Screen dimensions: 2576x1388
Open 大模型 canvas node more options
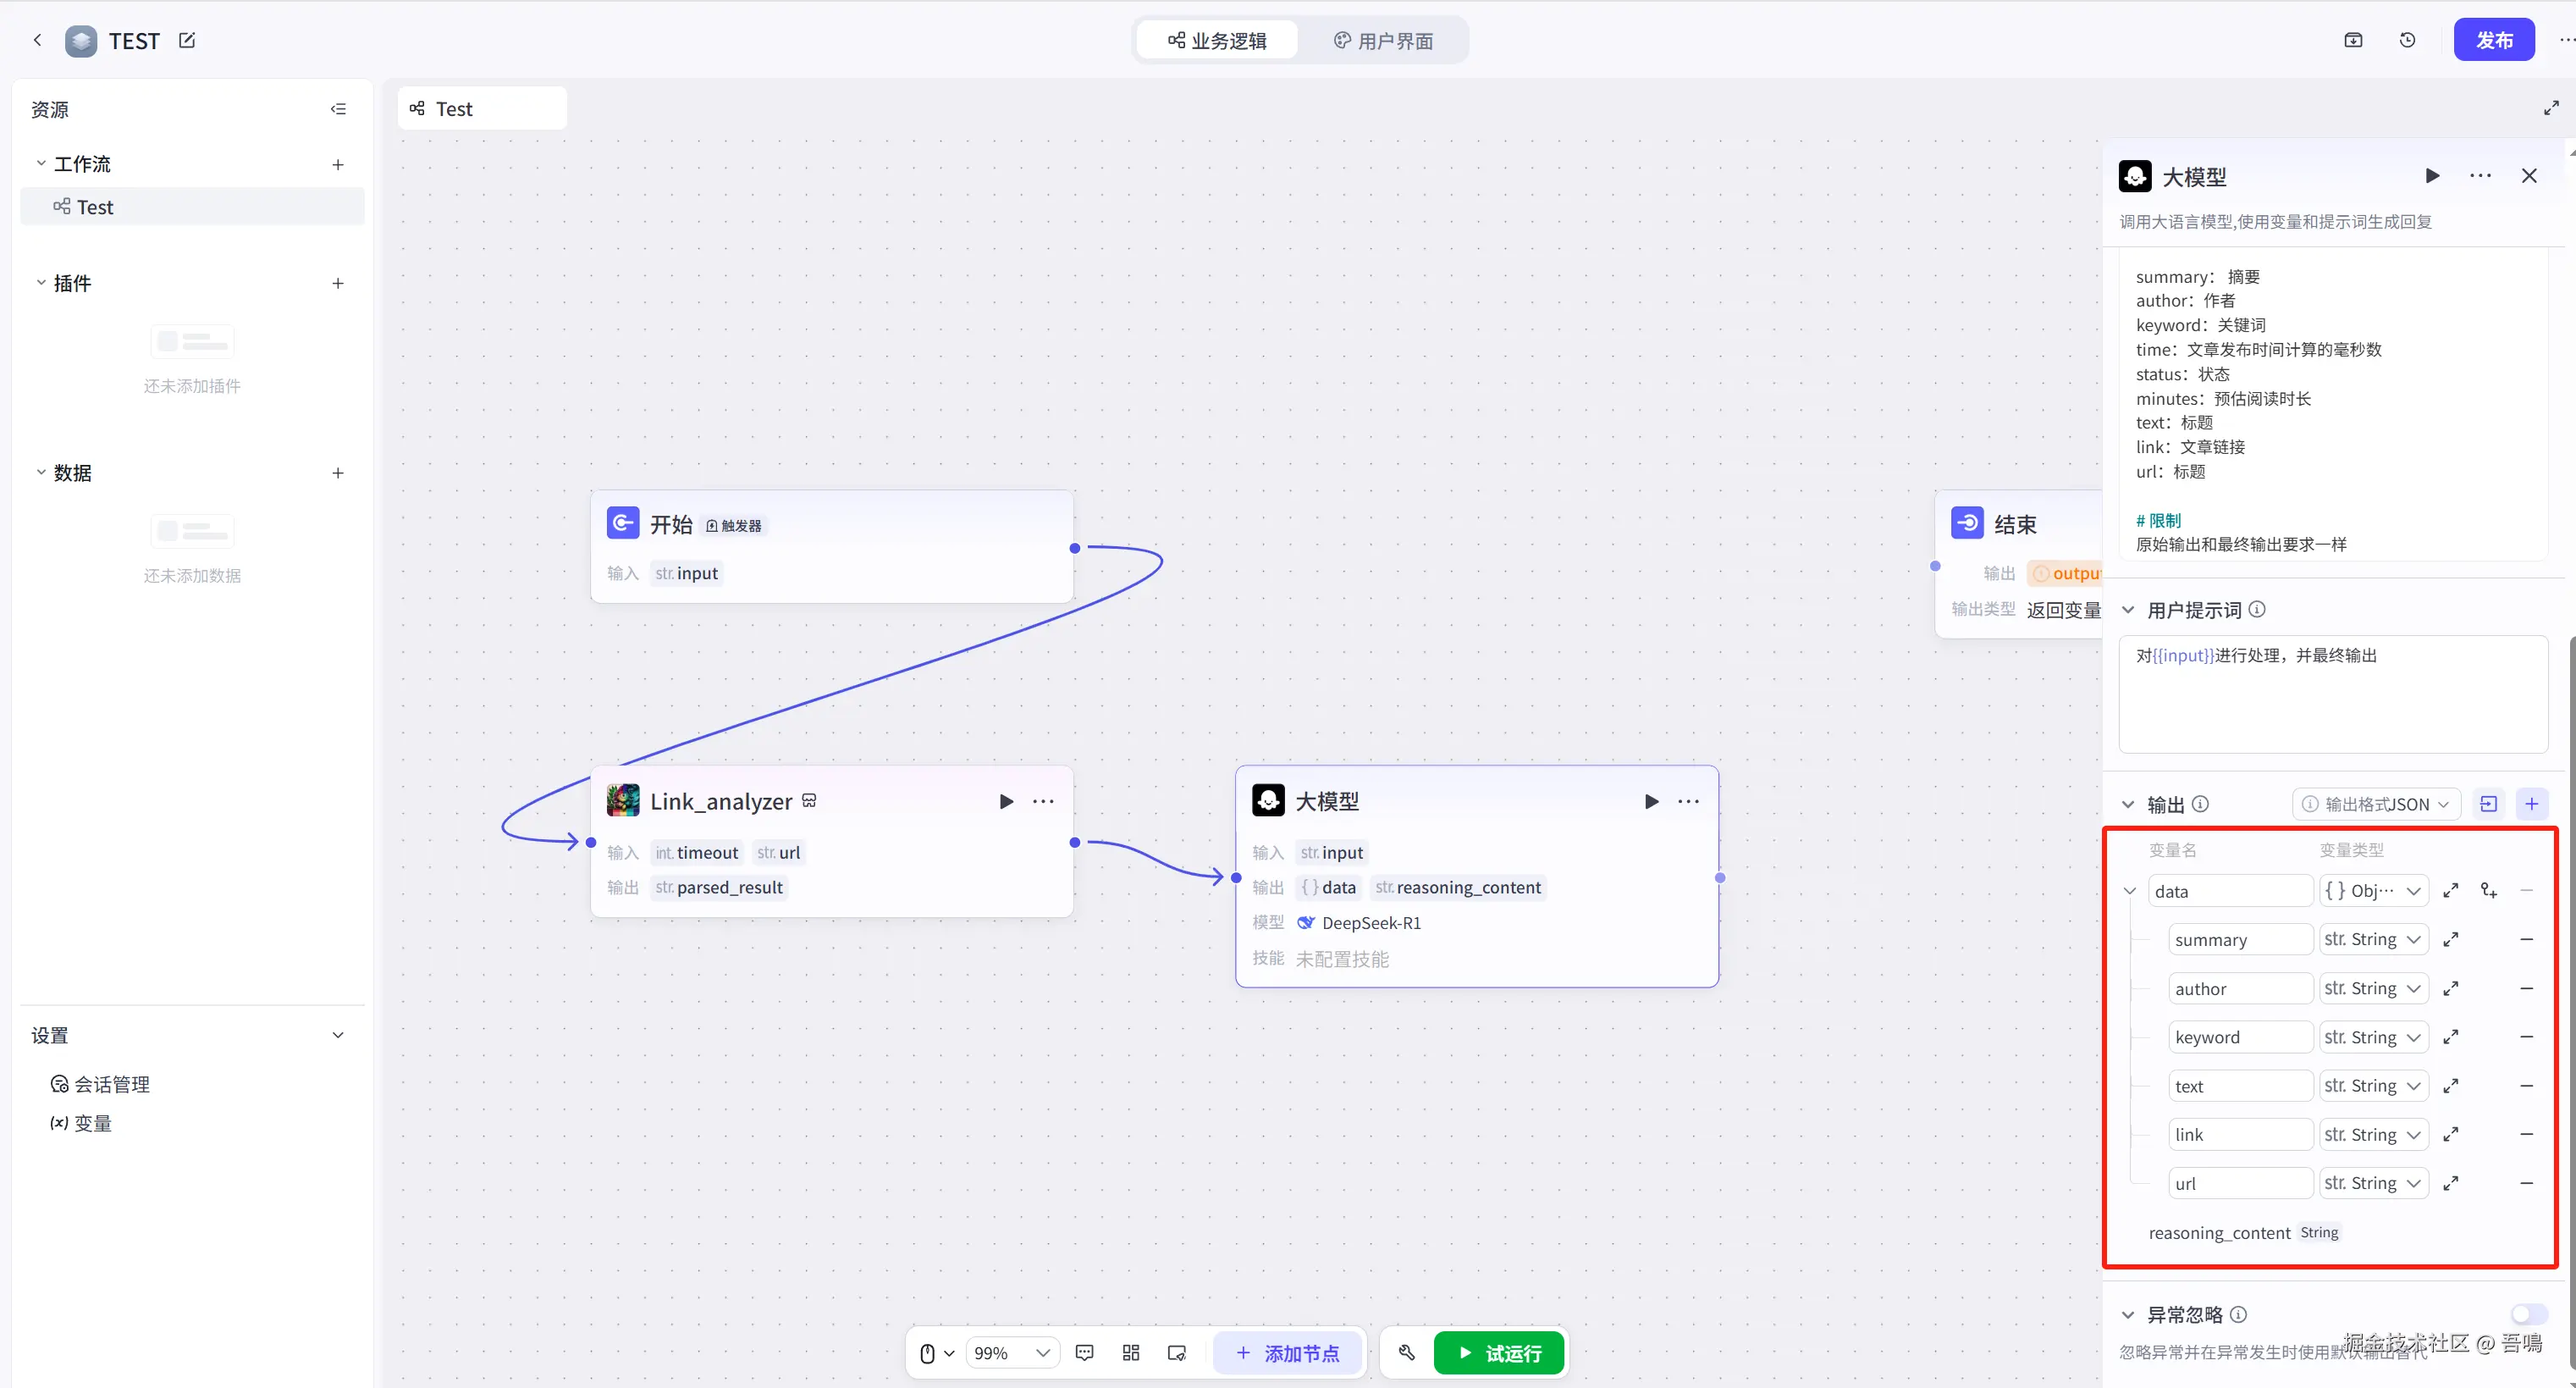1688,800
